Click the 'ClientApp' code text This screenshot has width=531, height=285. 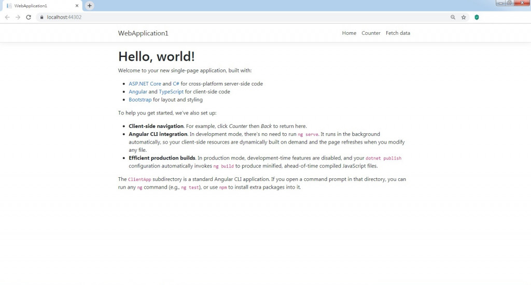(139, 179)
